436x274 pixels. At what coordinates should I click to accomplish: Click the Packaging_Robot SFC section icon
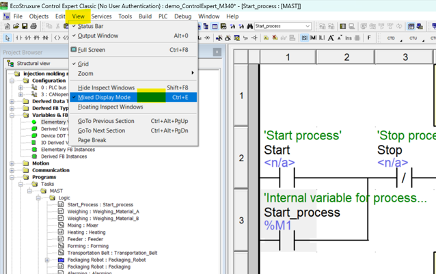[x=62, y=260]
